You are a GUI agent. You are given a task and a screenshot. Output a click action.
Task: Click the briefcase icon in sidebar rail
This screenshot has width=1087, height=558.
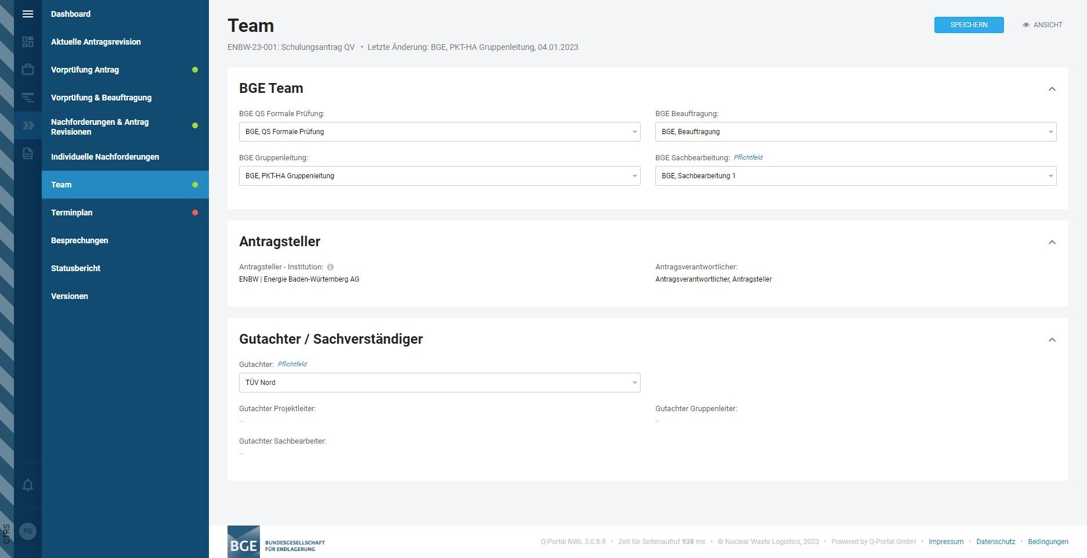[28, 70]
